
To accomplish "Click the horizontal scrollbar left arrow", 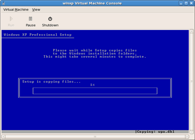I will click(x=3, y=137).
